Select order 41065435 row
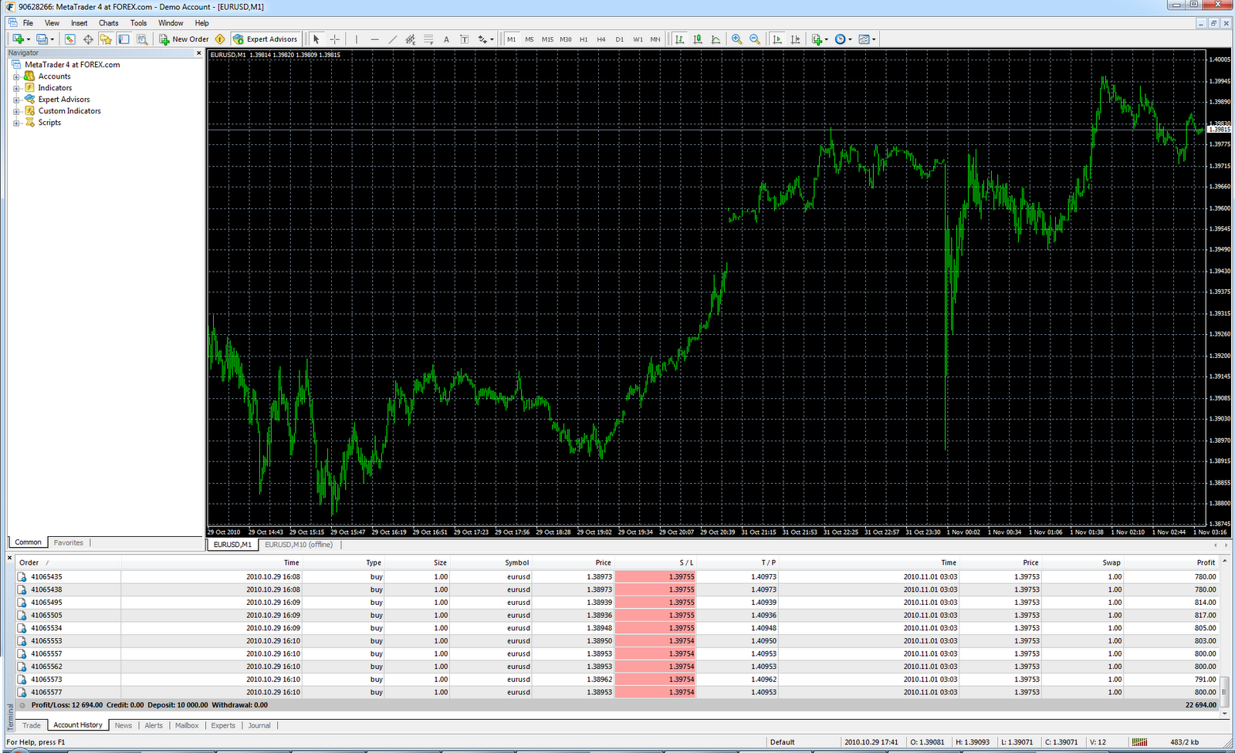 tap(617, 577)
